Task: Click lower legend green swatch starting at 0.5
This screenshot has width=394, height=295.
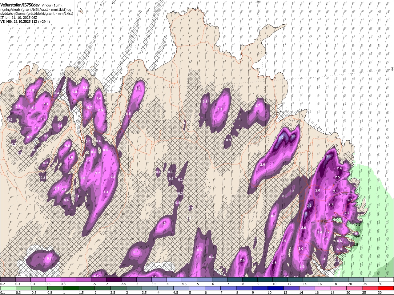Action: click(x=39, y=288)
